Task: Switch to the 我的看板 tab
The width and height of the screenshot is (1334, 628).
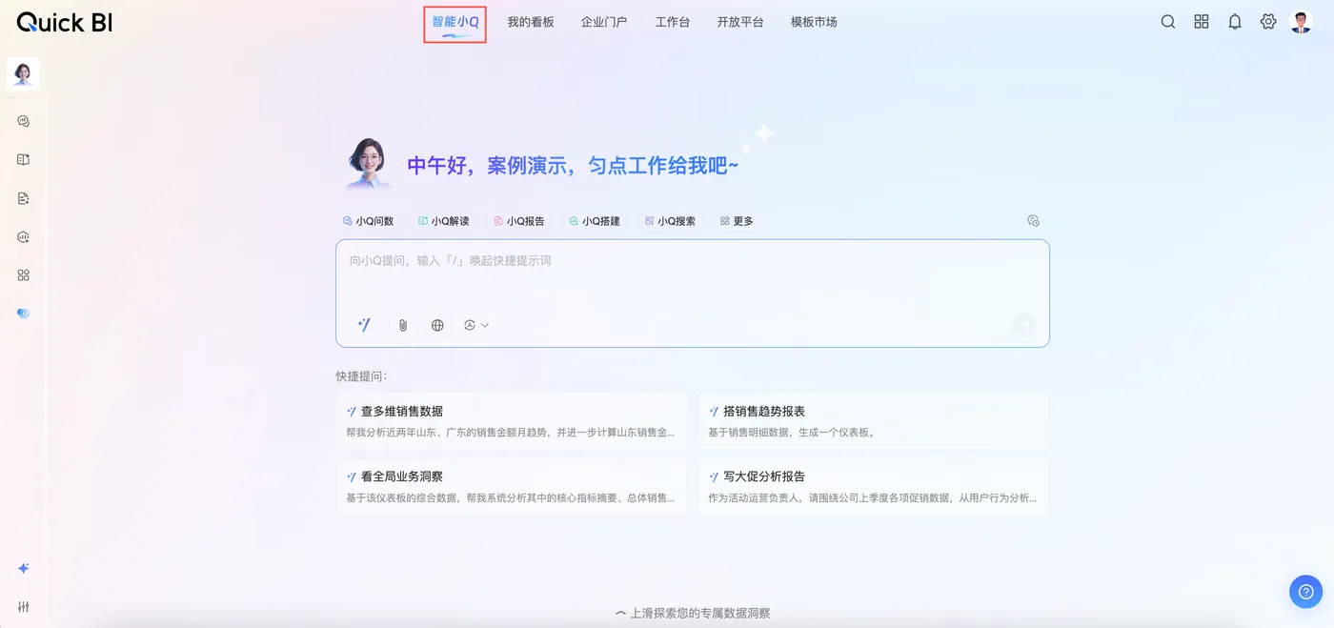Action: coord(531,22)
